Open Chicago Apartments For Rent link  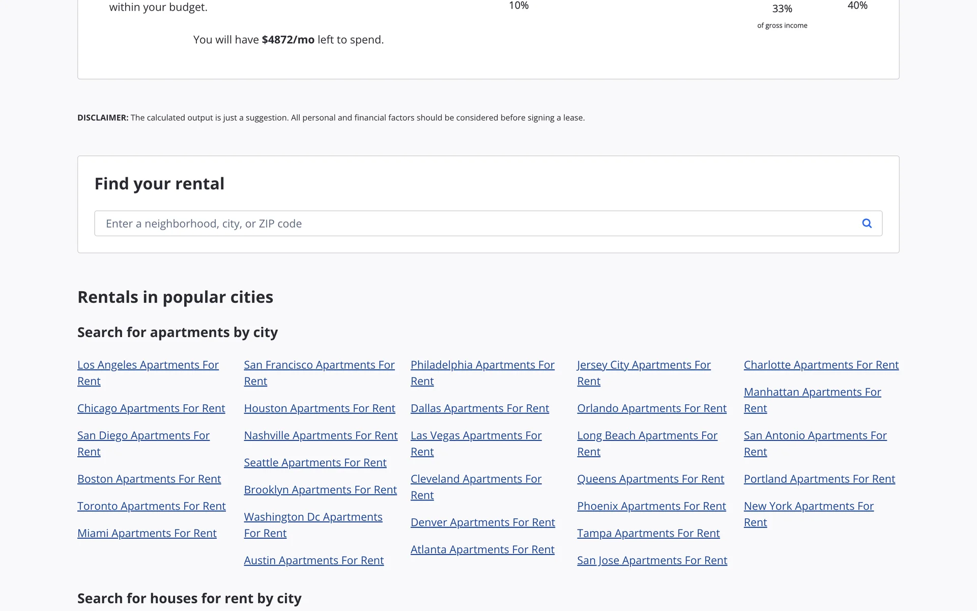[151, 408]
